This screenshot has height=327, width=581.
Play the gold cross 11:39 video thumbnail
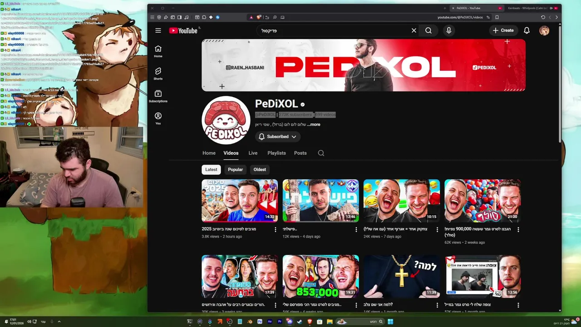402,276
